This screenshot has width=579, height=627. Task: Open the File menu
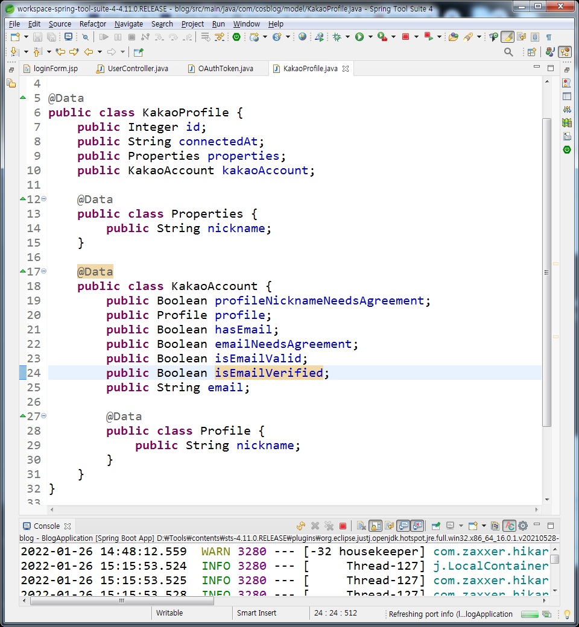click(14, 24)
